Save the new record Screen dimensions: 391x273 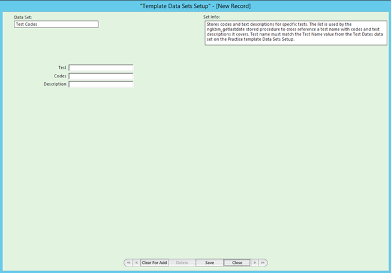pos(209,263)
